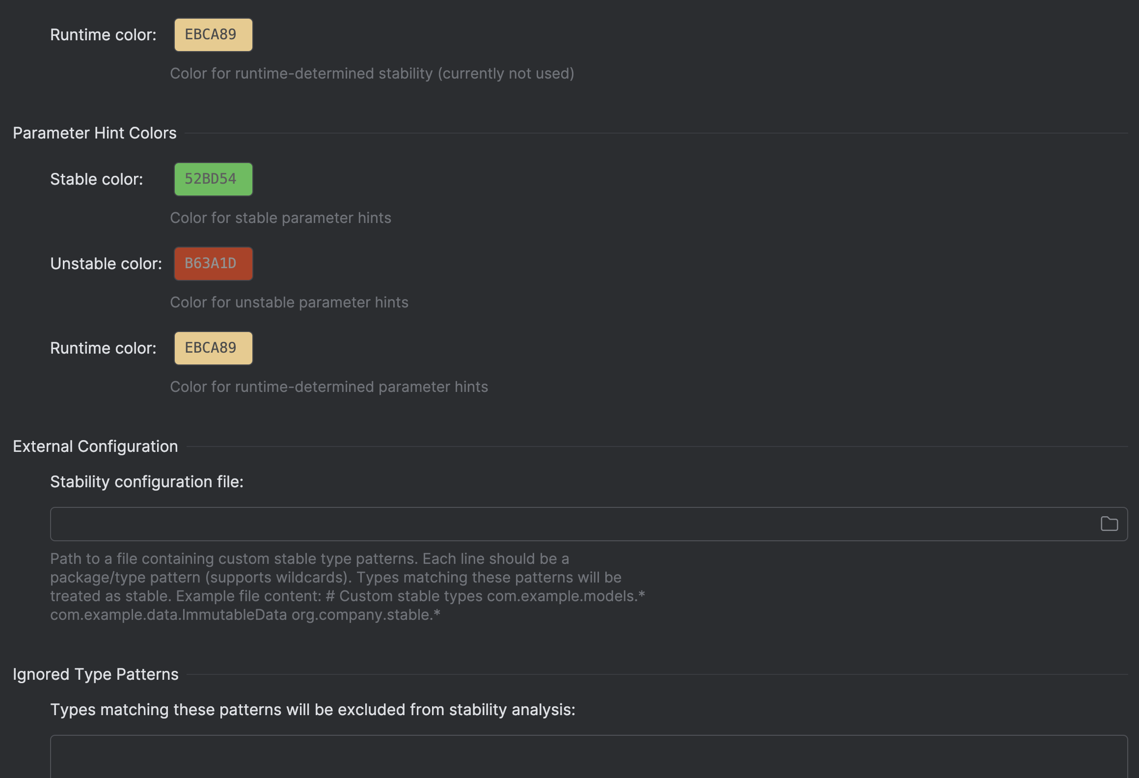Focus the Stability configuration file path field
Viewport: 1139px width, 778px height.
coord(569,524)
